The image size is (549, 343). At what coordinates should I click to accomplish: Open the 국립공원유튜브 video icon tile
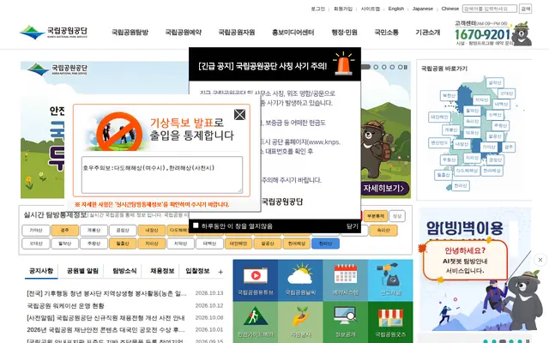point(256,280)
